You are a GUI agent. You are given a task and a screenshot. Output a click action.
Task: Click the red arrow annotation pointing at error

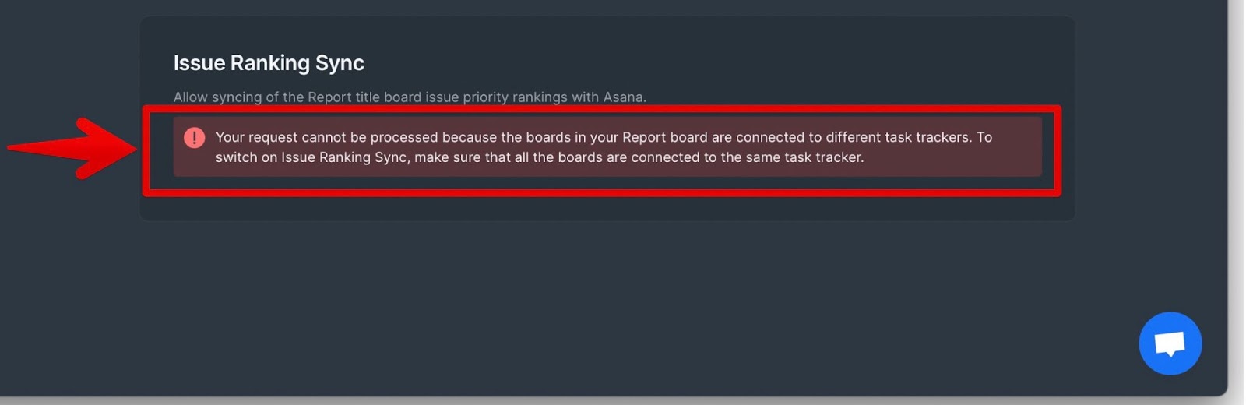coord(72,147)
